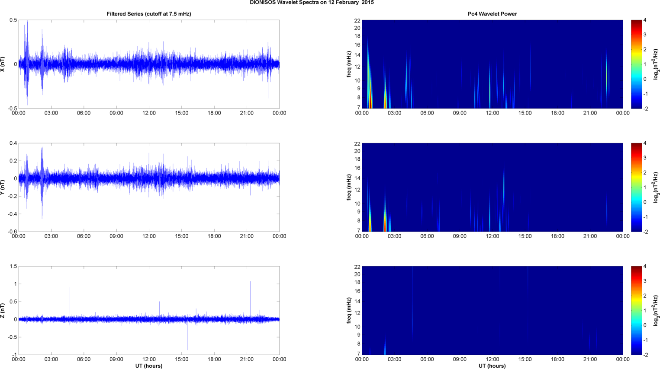Click UT (hours) label under the Z wavelet spectrum
Screen dimensions: 660x369
tap(492, 366)
